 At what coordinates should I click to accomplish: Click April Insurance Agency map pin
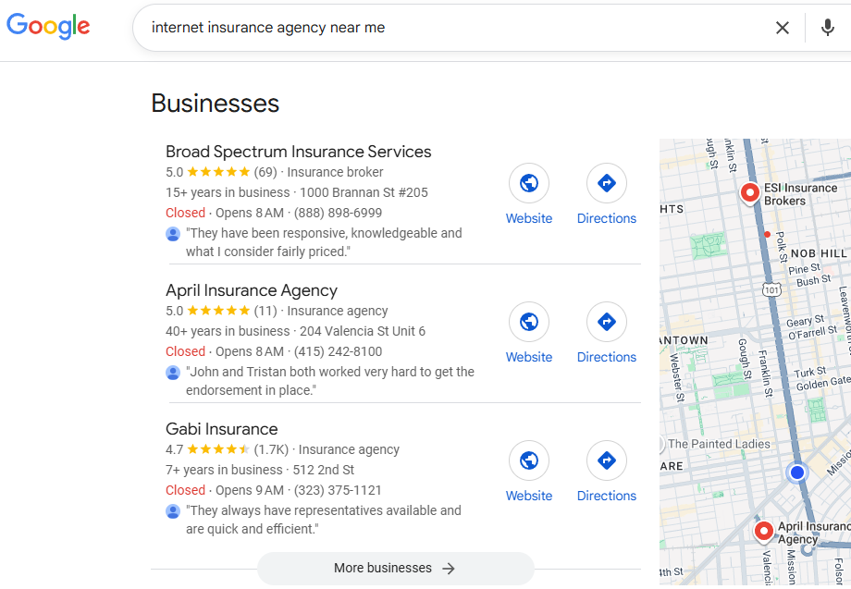[763, 531]
